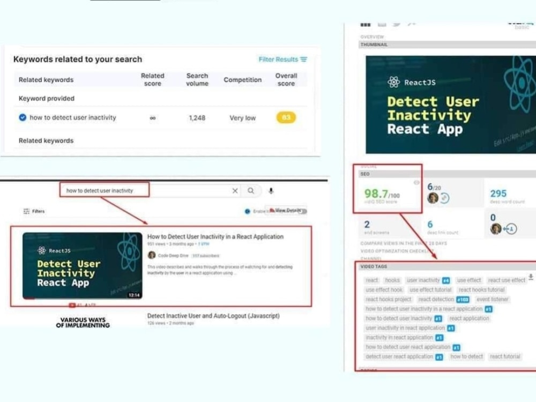Image resolution: width=536 pixels, height=402 pixels.
Task: Click the 2 end screens value
Action: (x=367, y=225)
